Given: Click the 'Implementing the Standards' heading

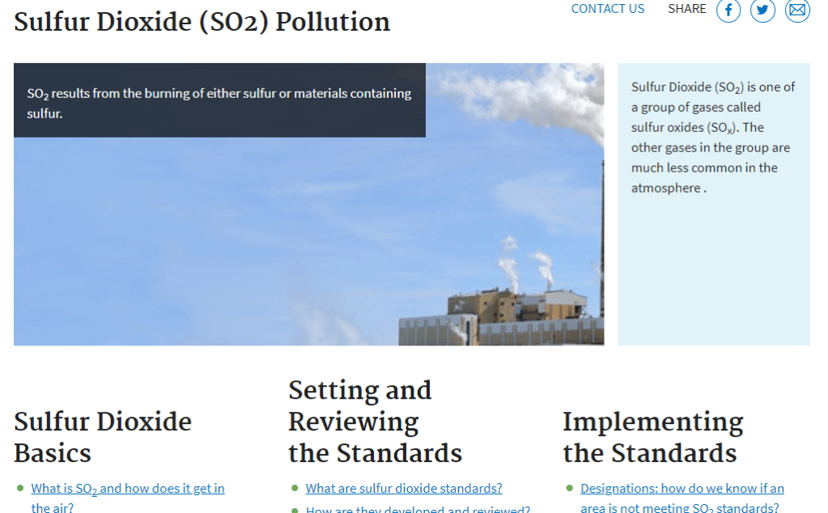Looking at the screenshot, I should pos(652,437).
